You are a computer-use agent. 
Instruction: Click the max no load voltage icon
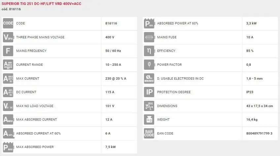pyautogui.click(x=8, y=106)
